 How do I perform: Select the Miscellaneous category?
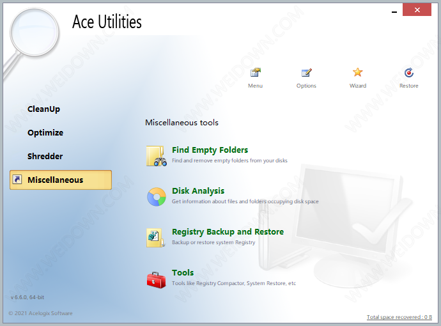[61, 180]
